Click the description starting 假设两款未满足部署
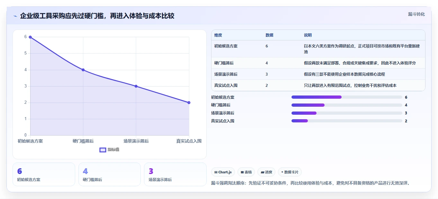This screenshot has height=199, width=438. 360,63
